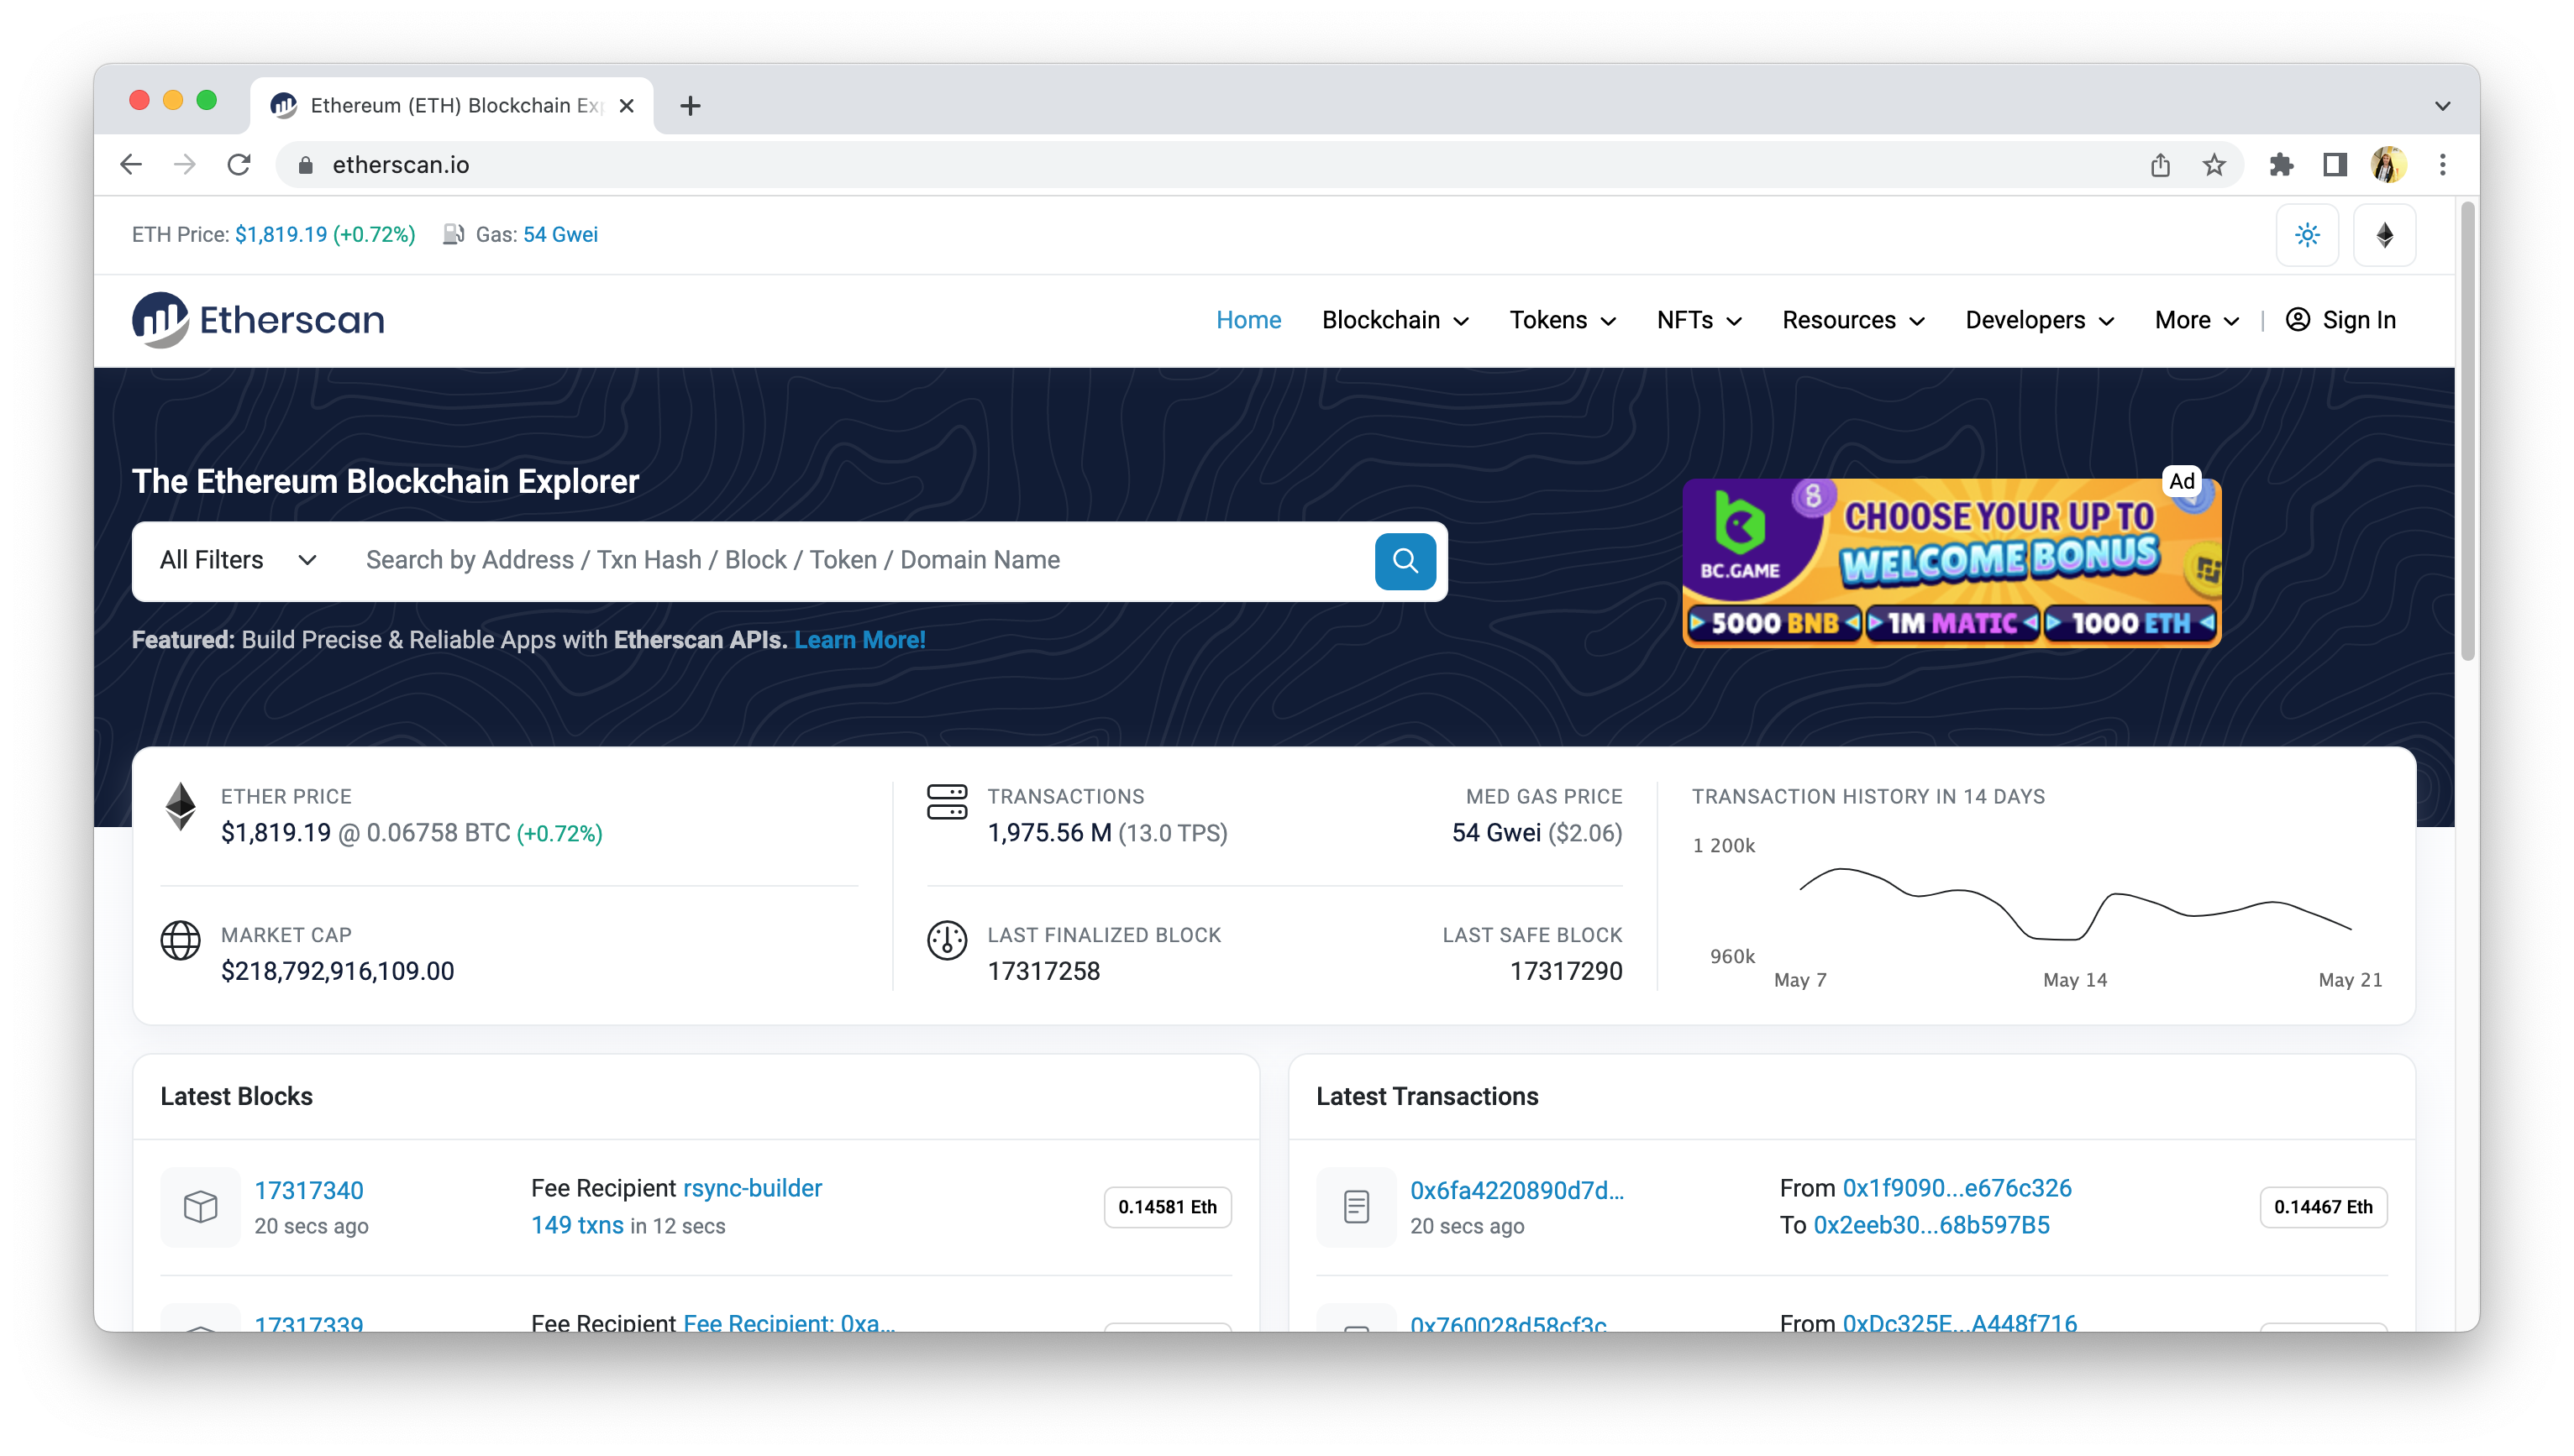Open recipient address 0x2eeb30...68b597B5
Viewport: 2574px width, 1456px height.
1930,1225
